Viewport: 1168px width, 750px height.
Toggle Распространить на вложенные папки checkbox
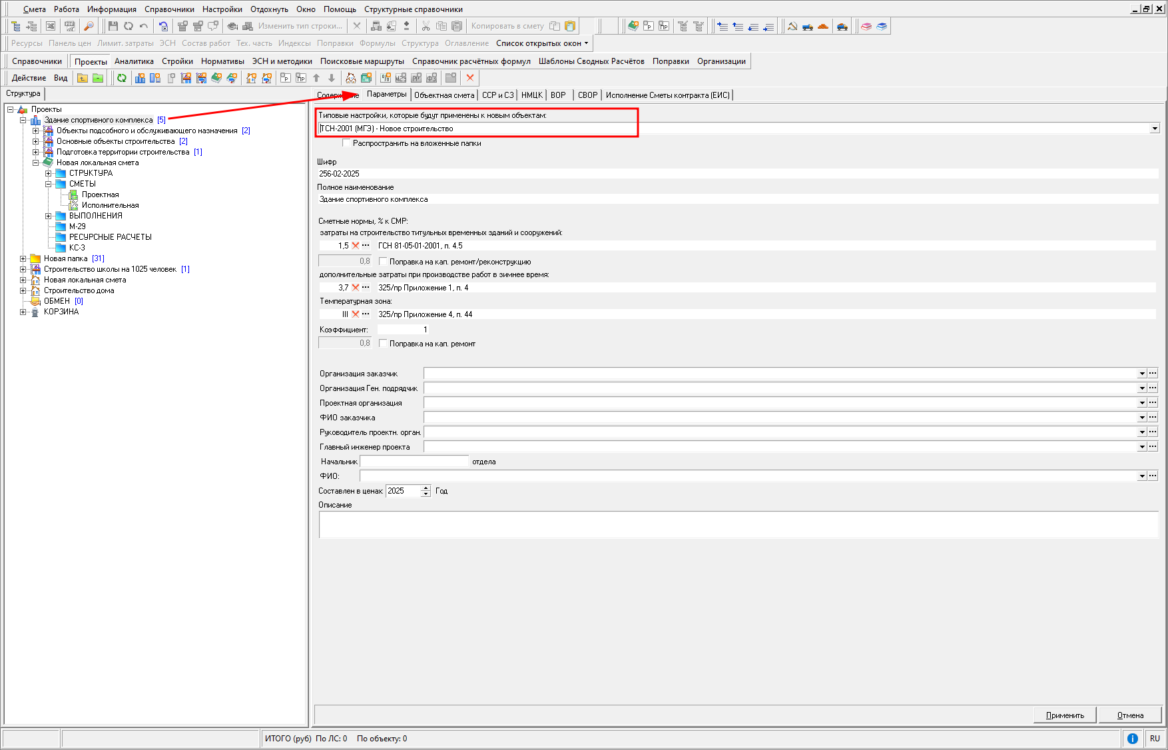(x=346, y=143)
